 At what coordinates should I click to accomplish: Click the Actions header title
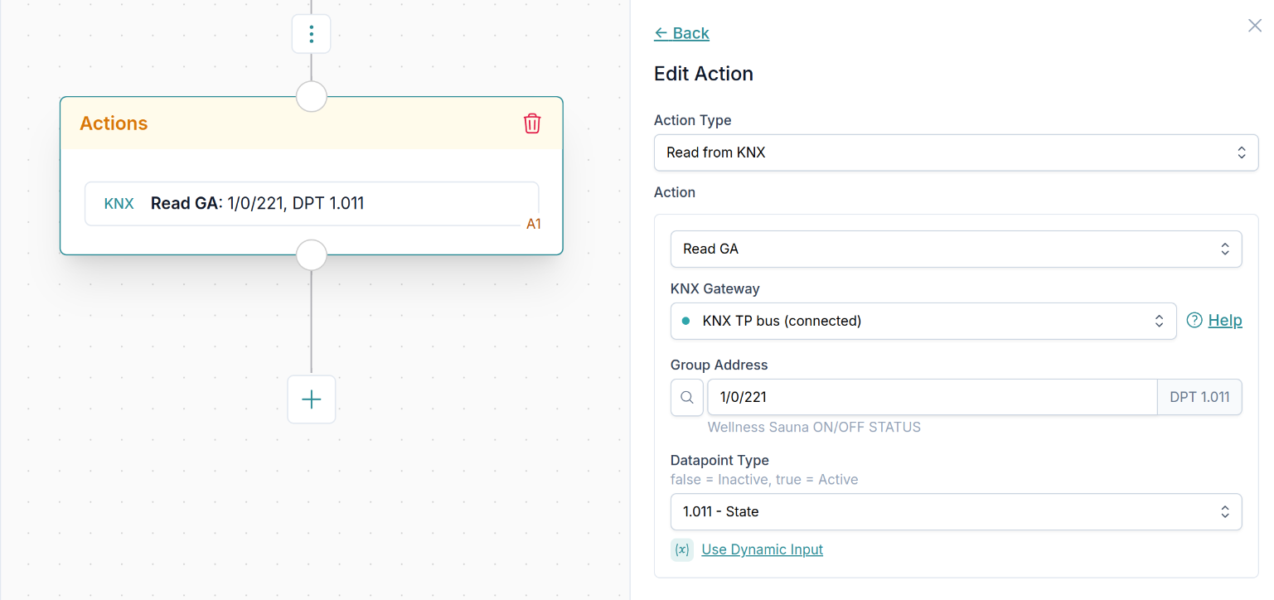pyautogui.click(x=114, y=123)
